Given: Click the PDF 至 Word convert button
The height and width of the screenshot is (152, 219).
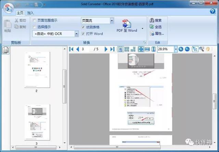Looking at the screenshot, I should click(x=127, y=26).
